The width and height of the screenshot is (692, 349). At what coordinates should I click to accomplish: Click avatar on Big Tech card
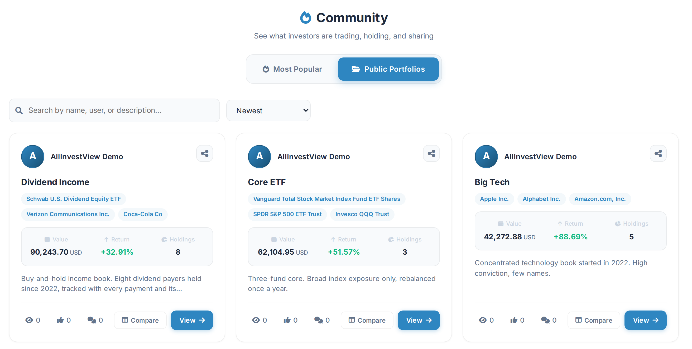click(486, 157)
